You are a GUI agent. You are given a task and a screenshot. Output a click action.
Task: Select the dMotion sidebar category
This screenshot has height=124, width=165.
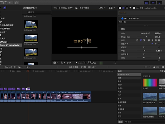[x=4, y=42]
